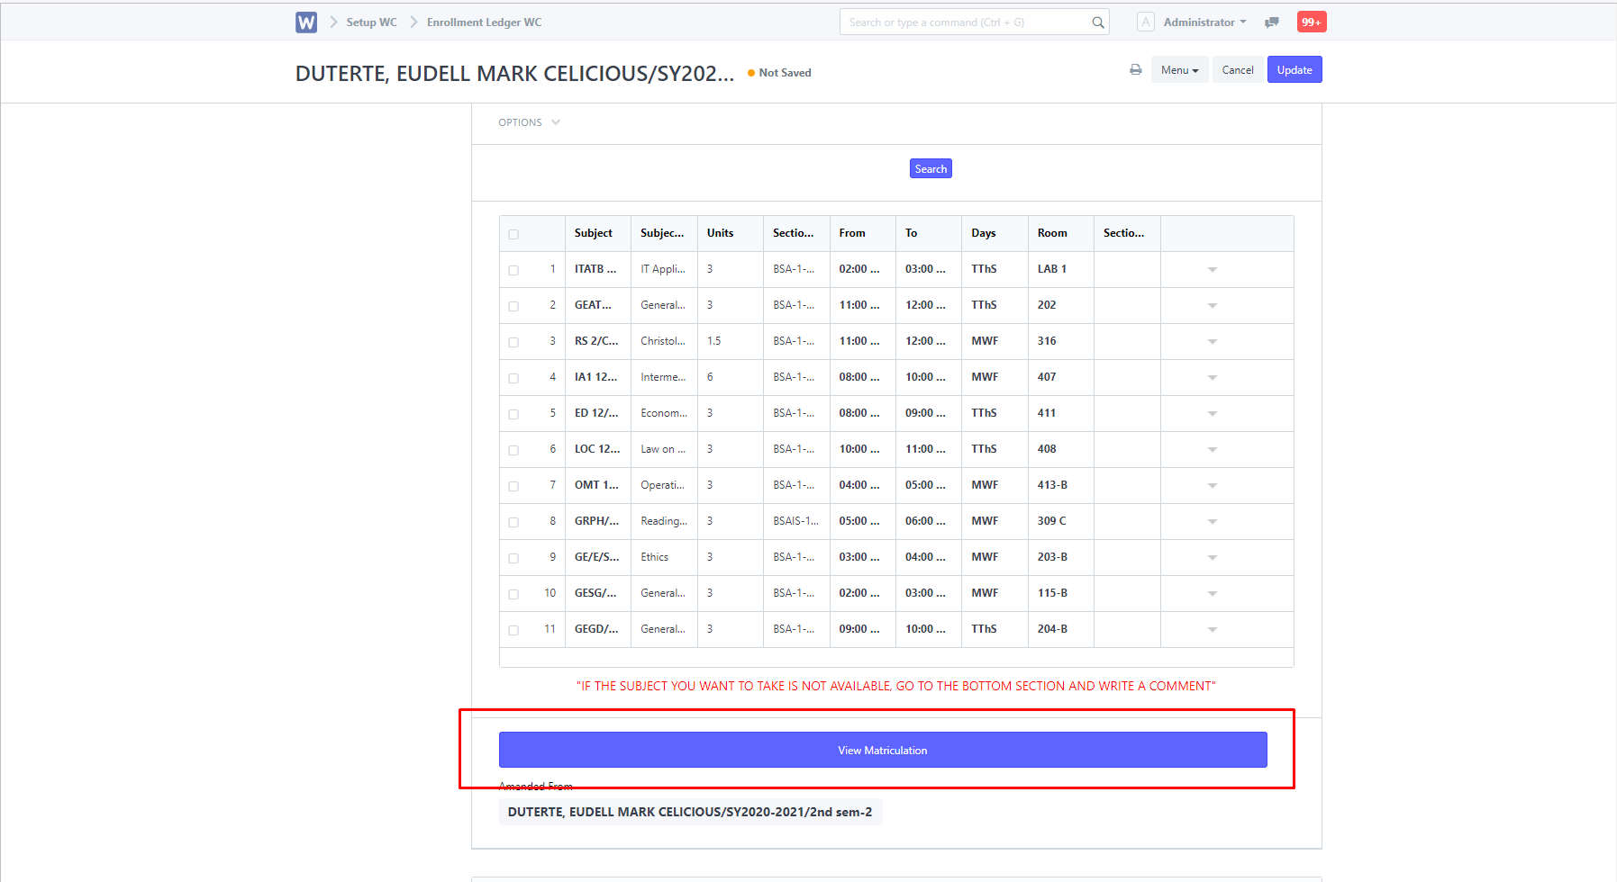The width and height of the screenshot is (1617, 882).
Task: Go to Setup WC breadcrumb
Action: click(x=371, y=22)
